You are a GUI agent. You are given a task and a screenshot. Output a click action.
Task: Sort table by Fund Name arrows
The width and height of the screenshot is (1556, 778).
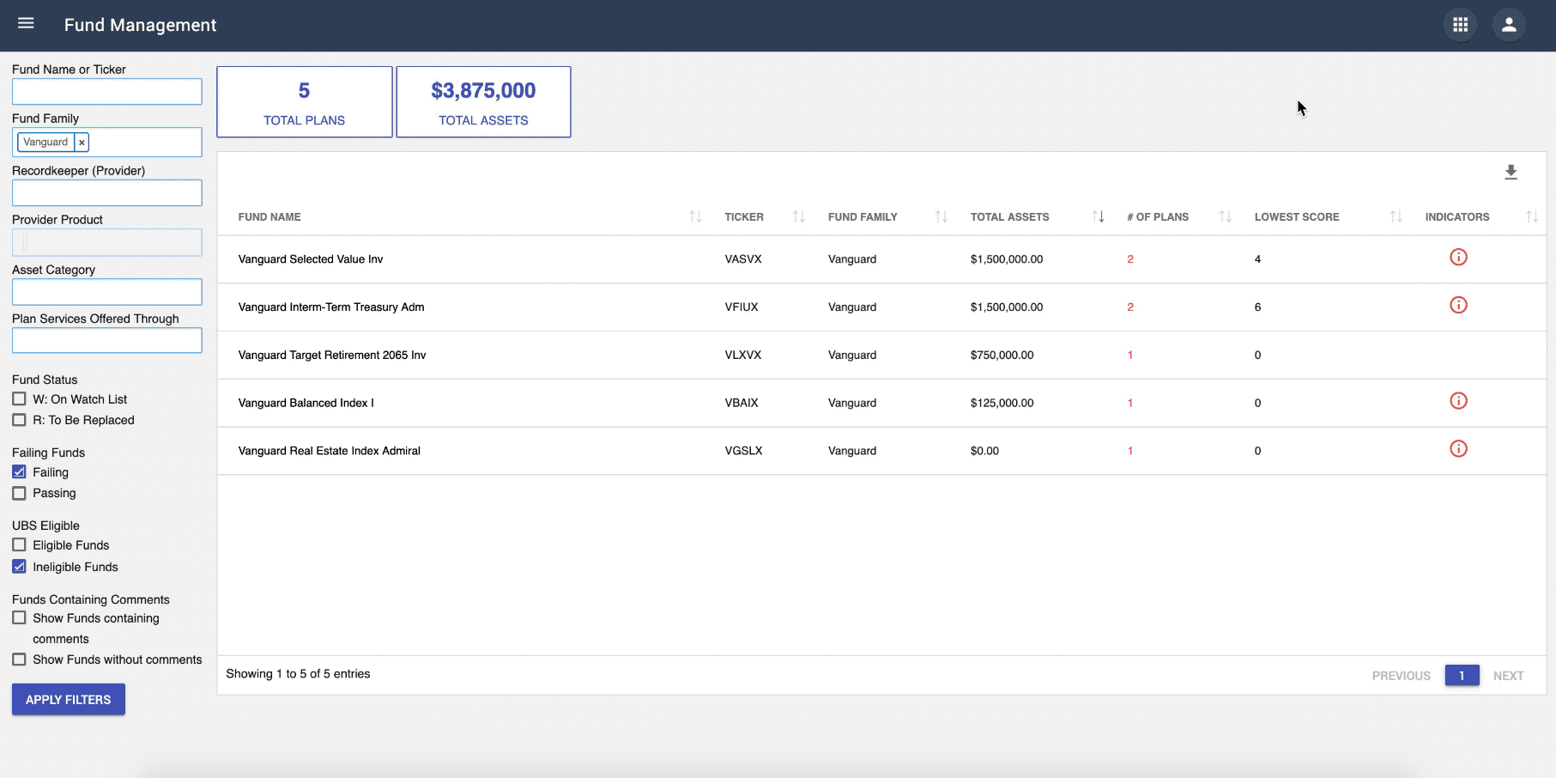[x=695, y=217]
